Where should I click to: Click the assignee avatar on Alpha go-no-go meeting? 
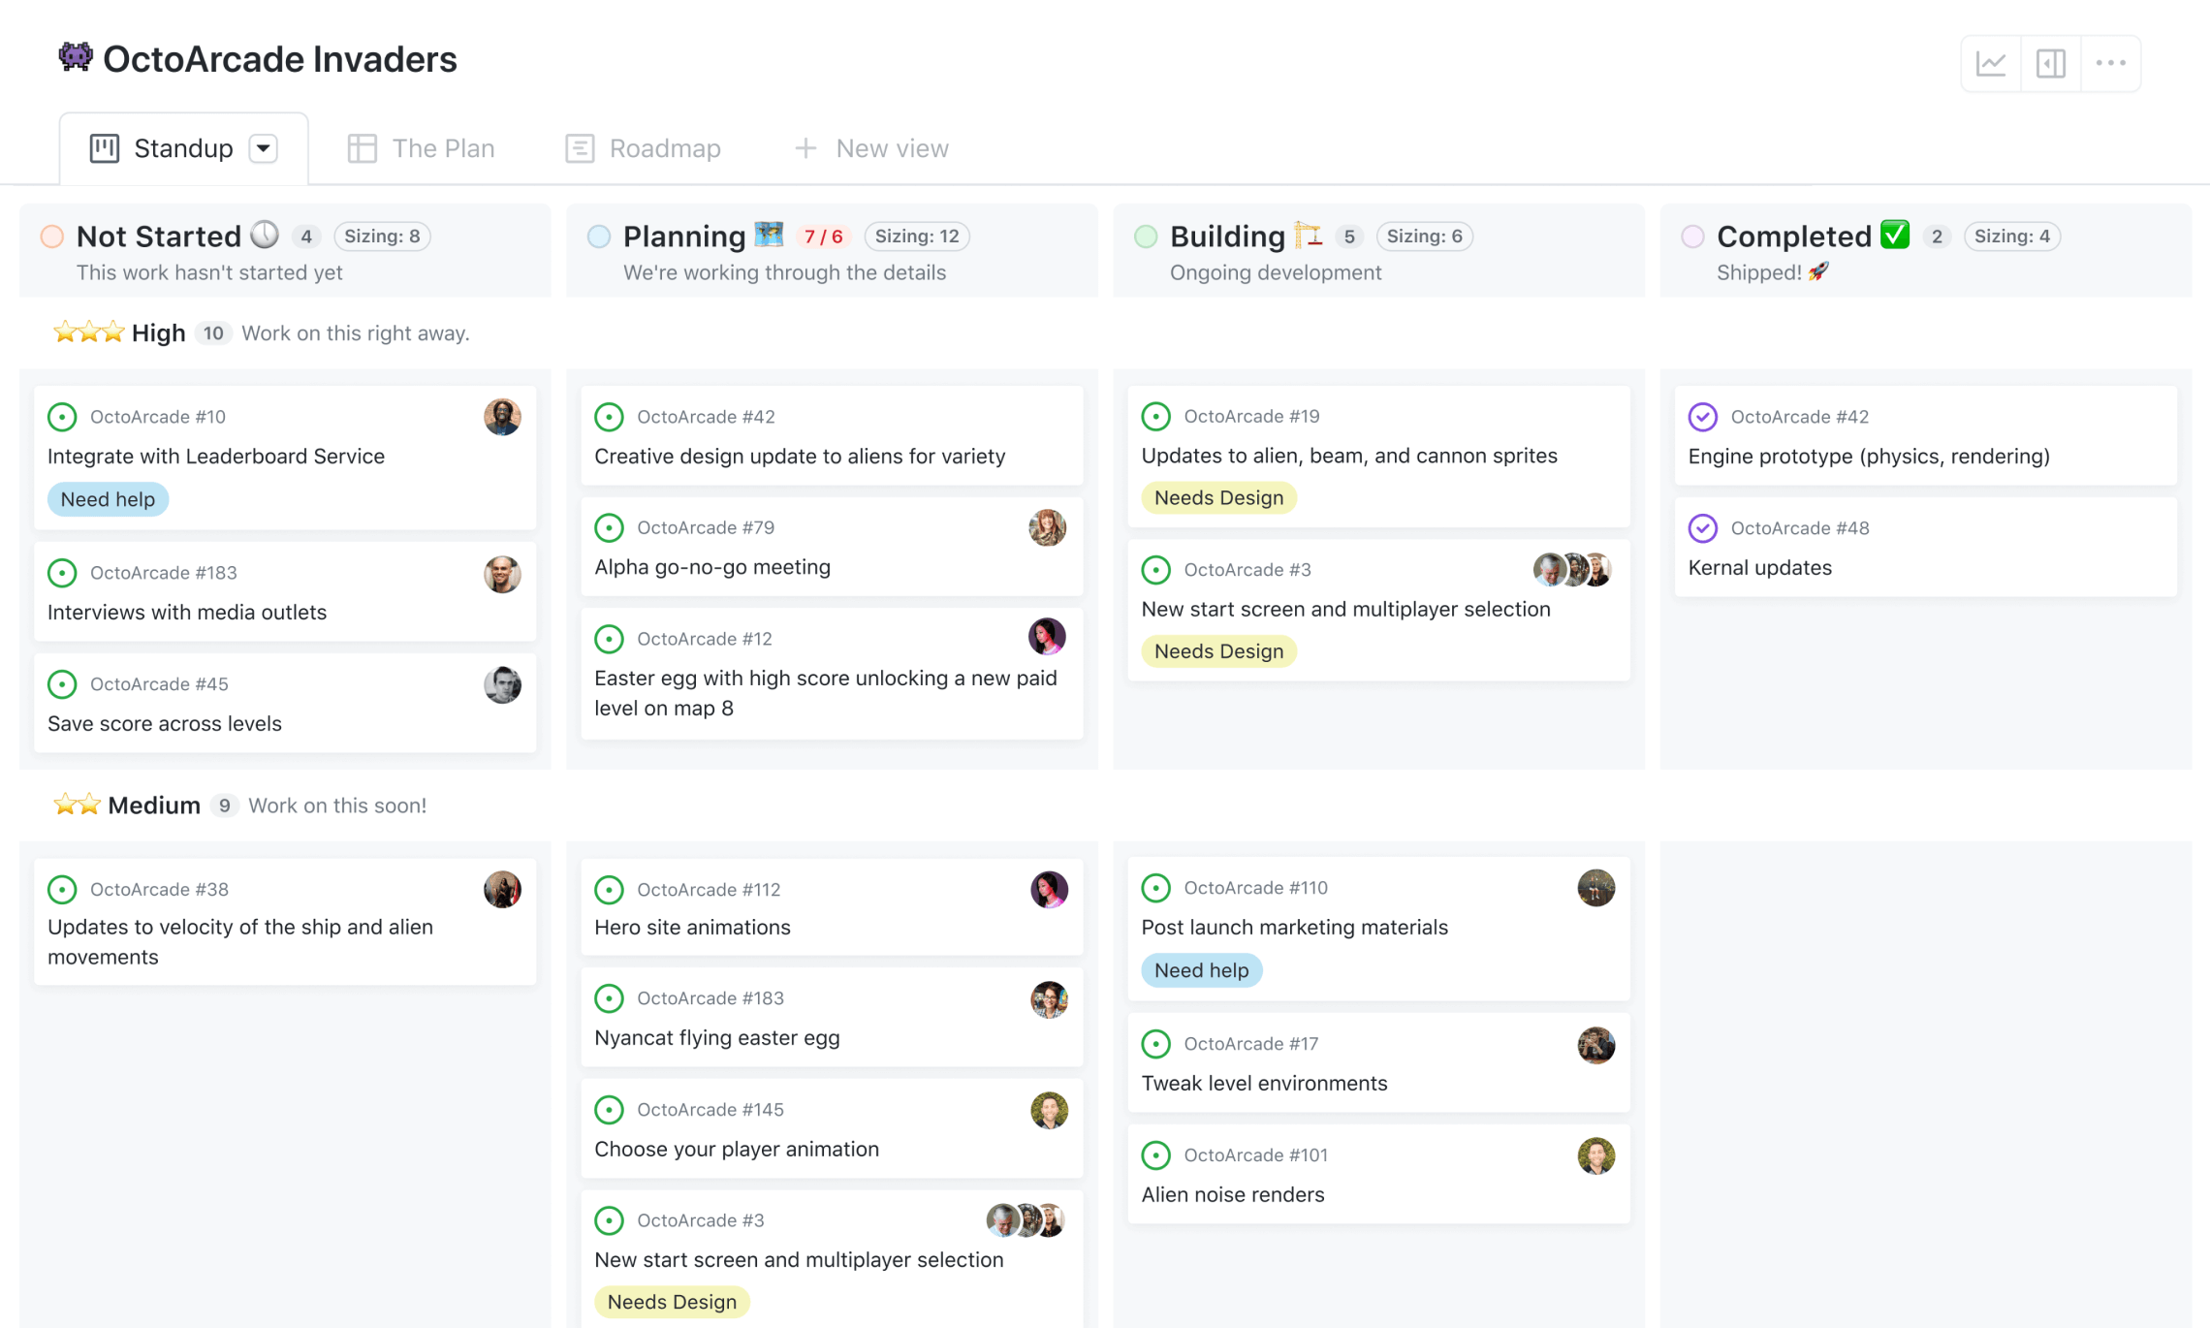(x=1047, y=528)
